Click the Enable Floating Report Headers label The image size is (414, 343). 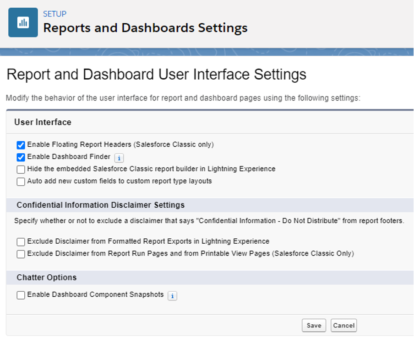click(x=120, y=145)
